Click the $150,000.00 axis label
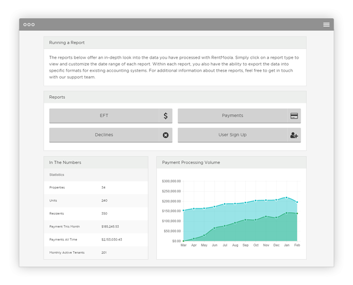The width and height of the screenshot is (353, 285). click(172, 211)
